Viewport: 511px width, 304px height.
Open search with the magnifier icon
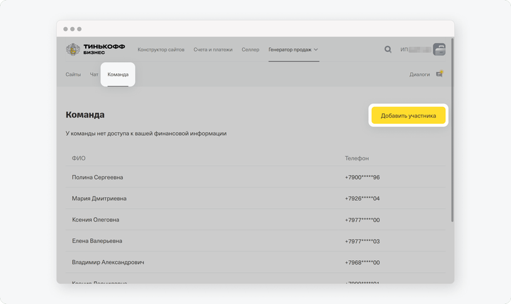tap(388, 49)
